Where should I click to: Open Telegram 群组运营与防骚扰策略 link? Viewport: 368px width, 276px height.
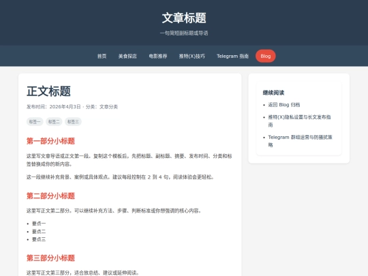pos(300,141)
